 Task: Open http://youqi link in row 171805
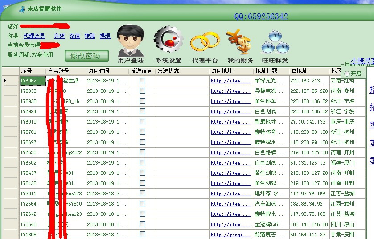(230, 235)
